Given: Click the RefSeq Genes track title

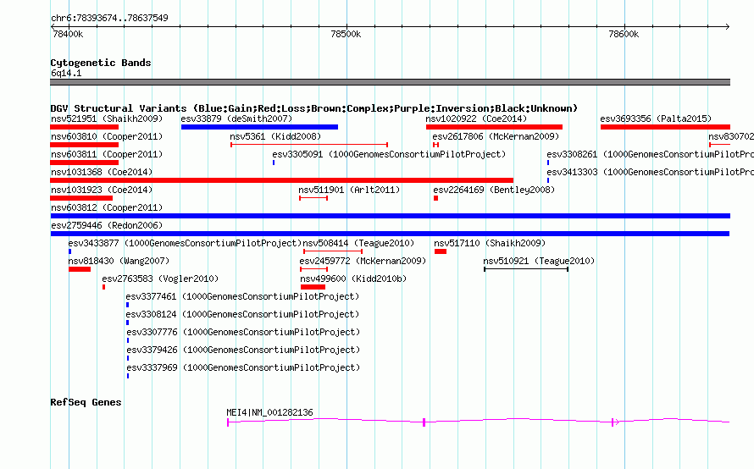Looking at the screenshot, I should pyautogui.click(x=86, y=402).
